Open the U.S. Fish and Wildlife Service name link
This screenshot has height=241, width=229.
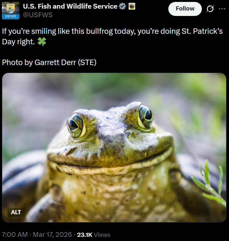point(70,6)
